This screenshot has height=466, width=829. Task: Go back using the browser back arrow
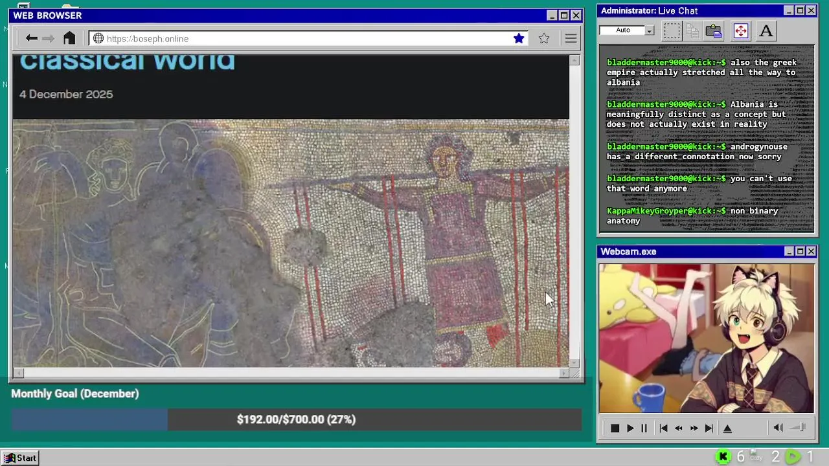(x=31, y=38)
